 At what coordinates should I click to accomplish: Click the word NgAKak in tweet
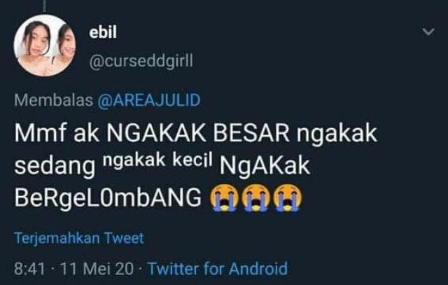point(265,166)
